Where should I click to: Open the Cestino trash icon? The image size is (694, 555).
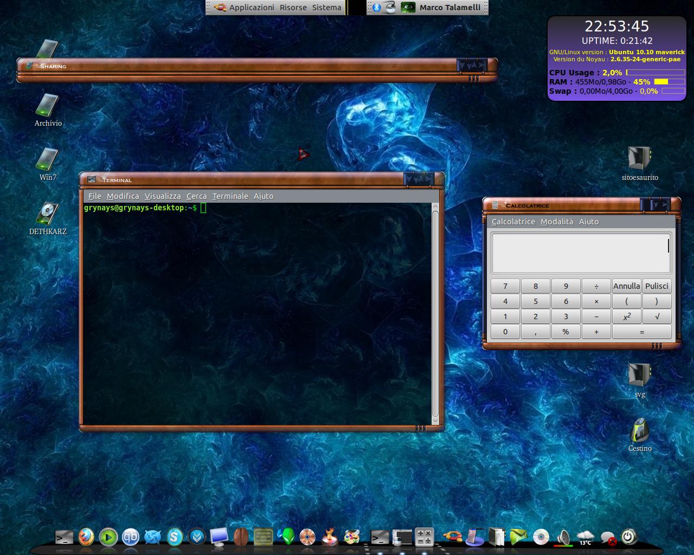(640, 434)
